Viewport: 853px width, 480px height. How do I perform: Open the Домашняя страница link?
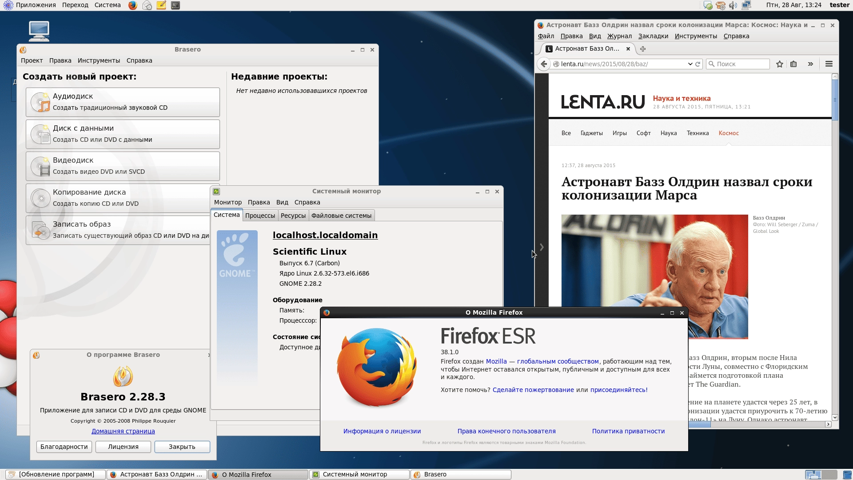coord(123,431)
